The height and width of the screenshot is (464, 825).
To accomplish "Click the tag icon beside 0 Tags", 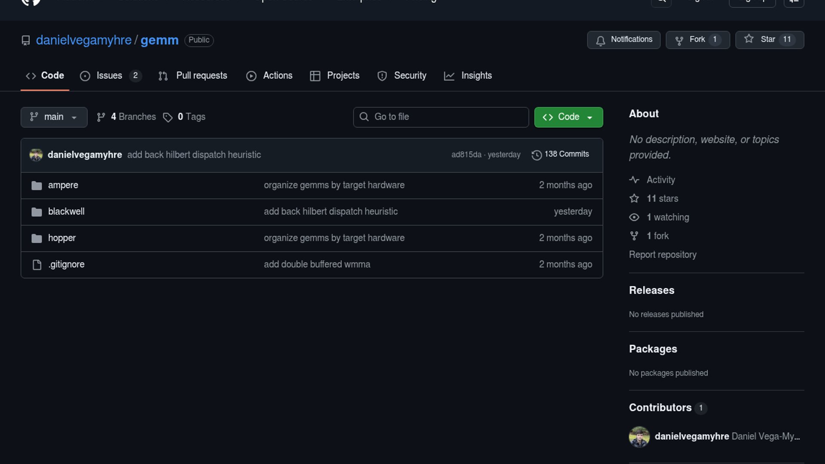I will (x=168, y=117).
